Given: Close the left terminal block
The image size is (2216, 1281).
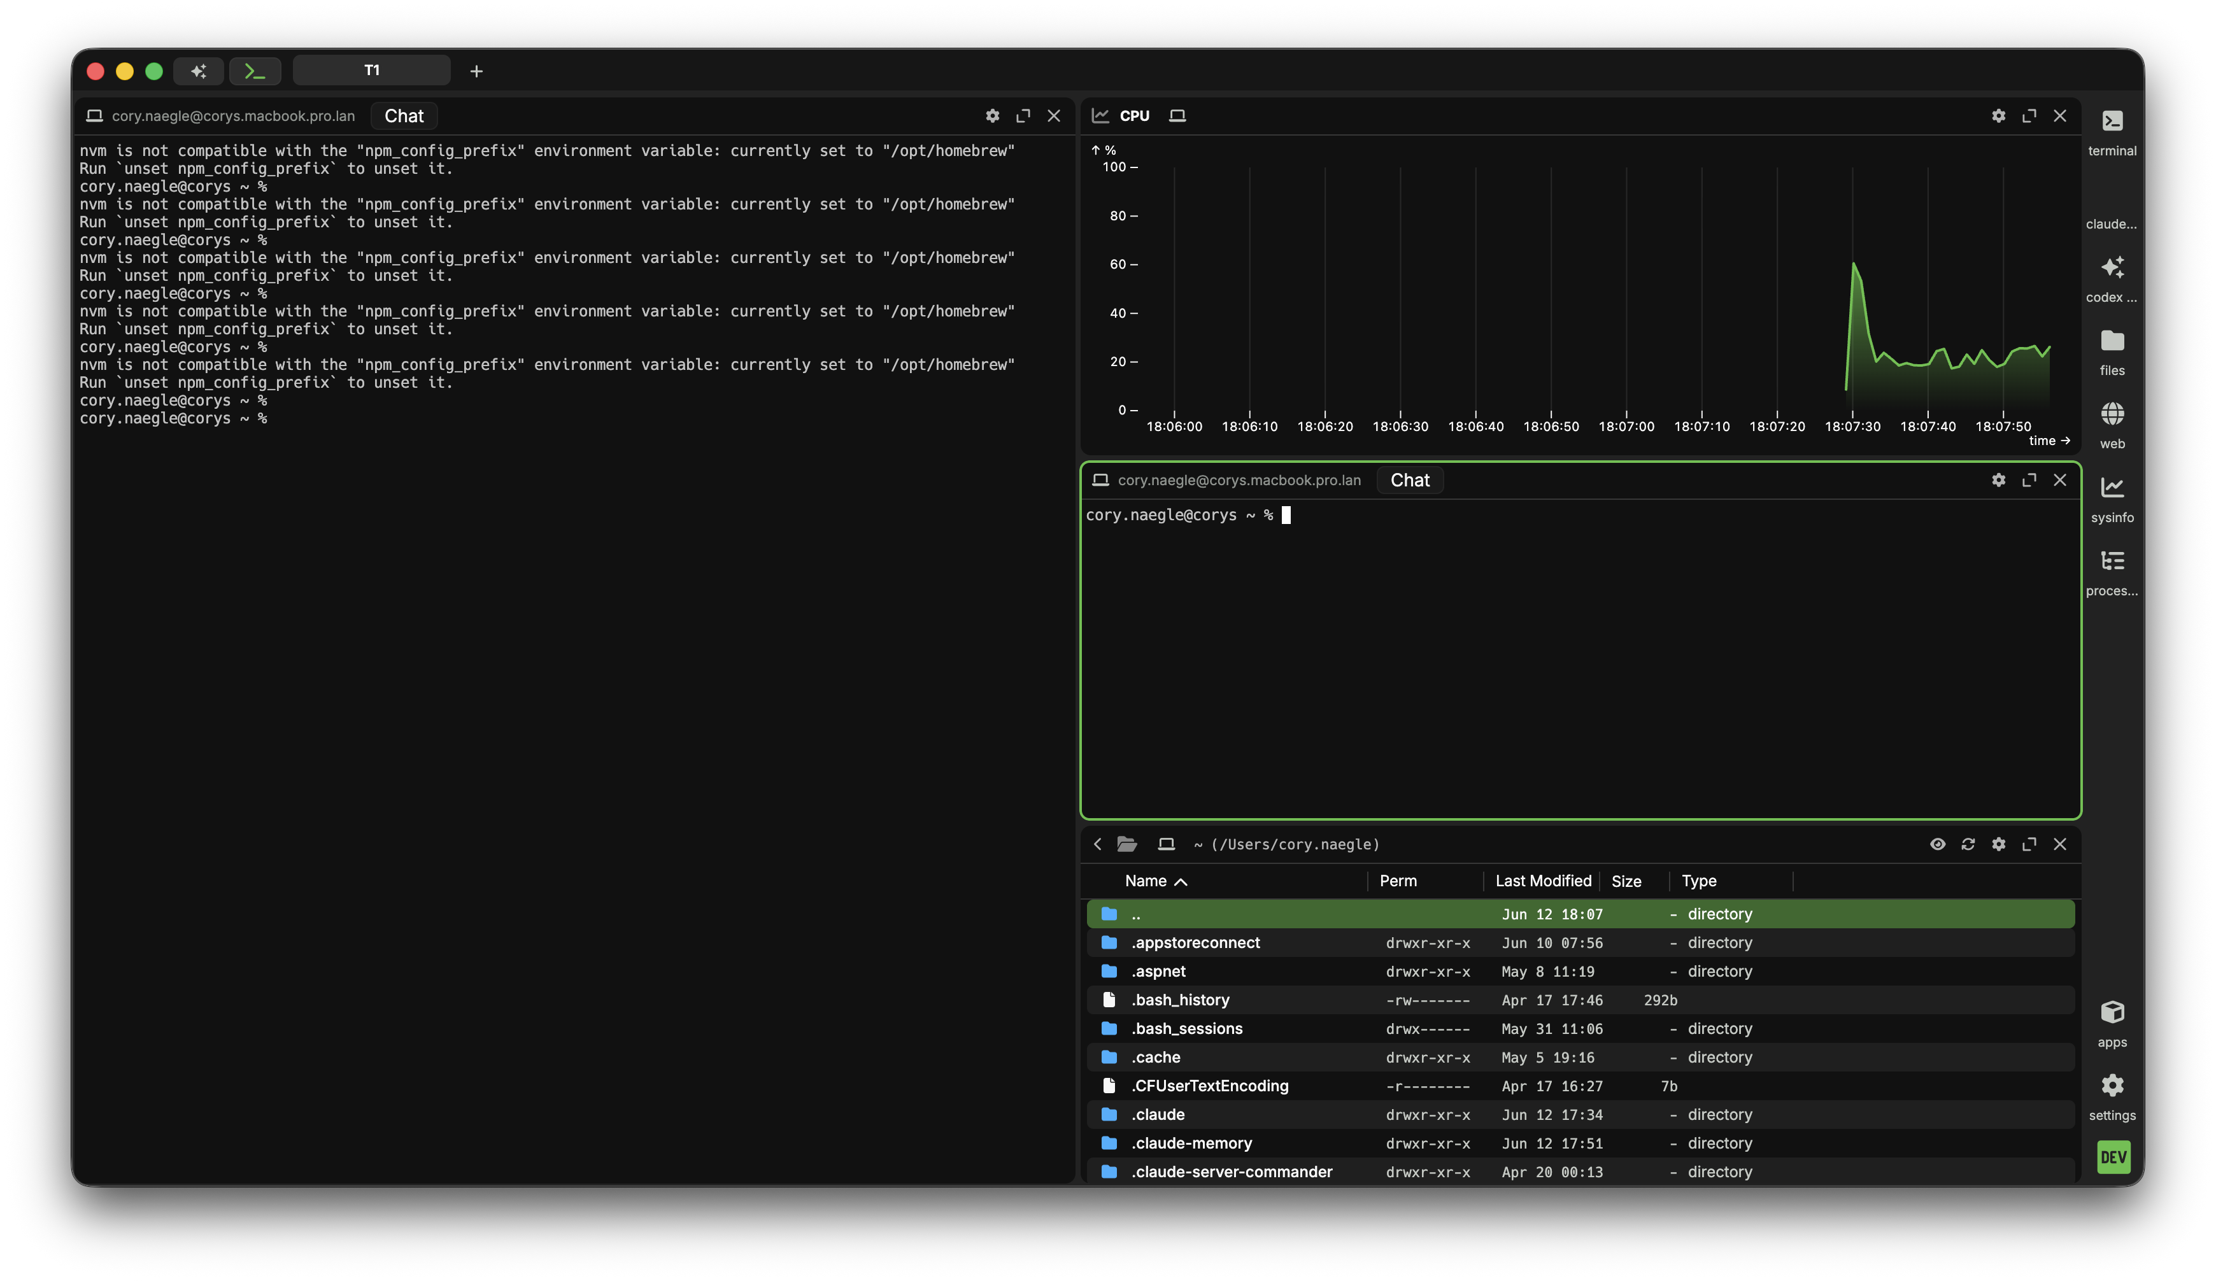Looking at the screenshot, I should [x=1053, y=116].
